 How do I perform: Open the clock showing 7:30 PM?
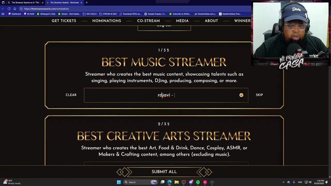click(x=320, y=182)
